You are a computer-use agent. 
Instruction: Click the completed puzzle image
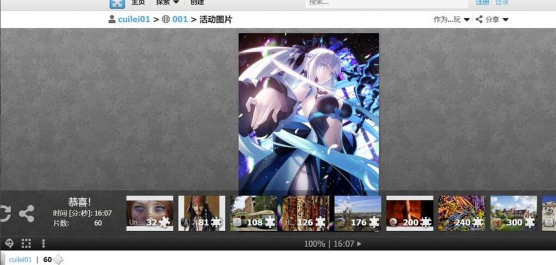coord(309,114)
